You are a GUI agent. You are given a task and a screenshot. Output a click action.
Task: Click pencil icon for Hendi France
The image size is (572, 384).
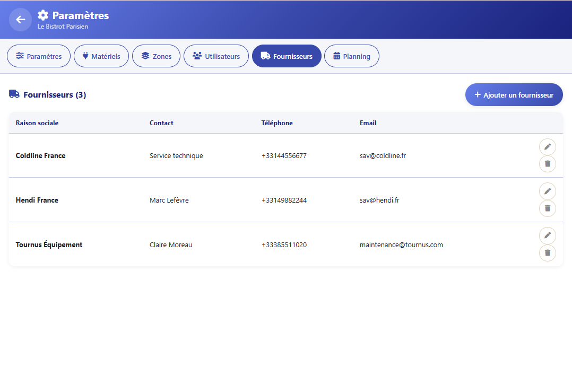click(x=547, y=191)
